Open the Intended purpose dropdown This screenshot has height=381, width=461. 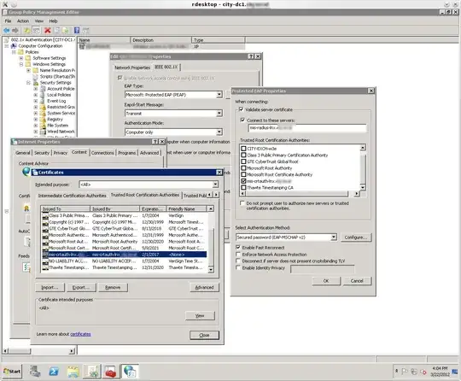coord(215,185)
